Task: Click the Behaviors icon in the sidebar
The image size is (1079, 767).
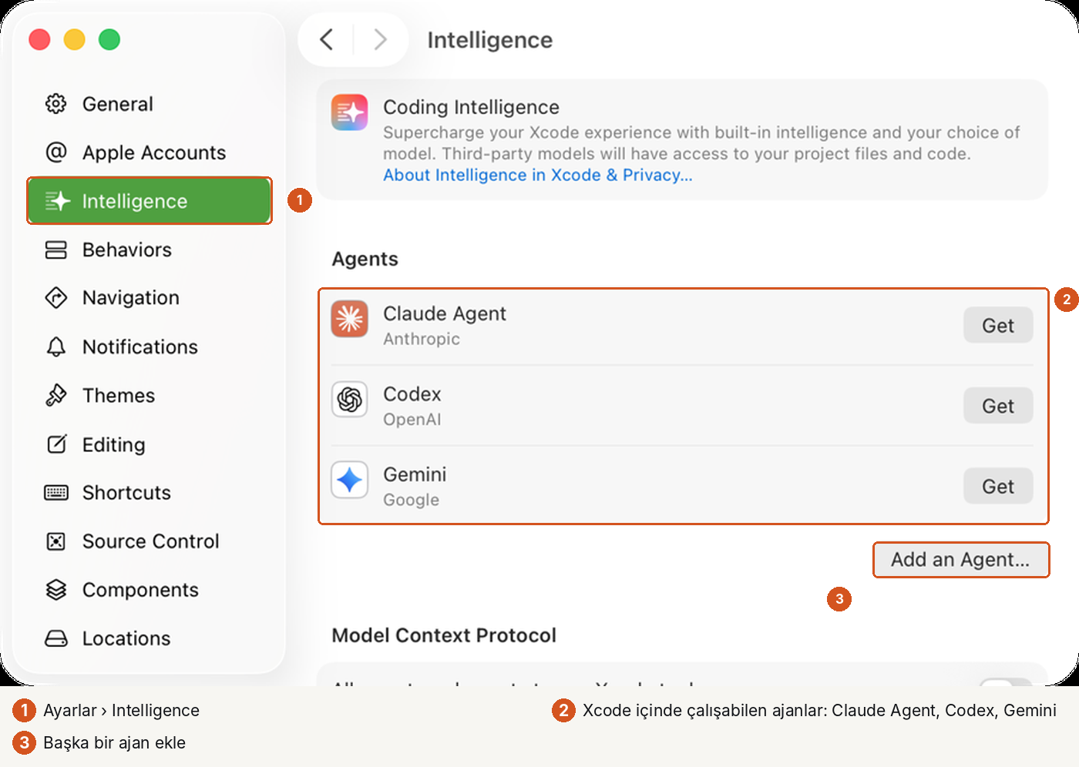Action: click(x=56, y=250)
